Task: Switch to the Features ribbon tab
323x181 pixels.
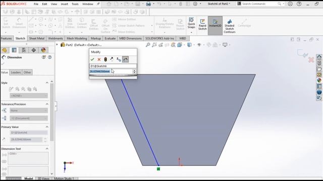Action: pyautogui.click(x=7, y=38)
